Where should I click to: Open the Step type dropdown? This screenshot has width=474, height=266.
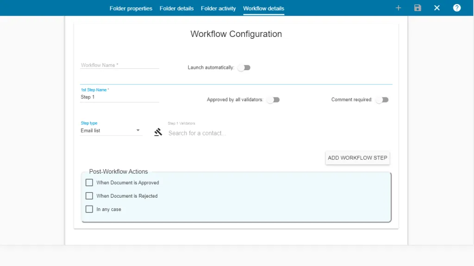coord(111,131)
